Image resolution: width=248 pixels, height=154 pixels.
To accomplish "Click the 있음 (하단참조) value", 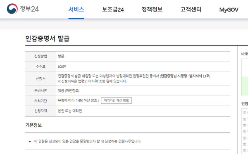I will (69, 90).
